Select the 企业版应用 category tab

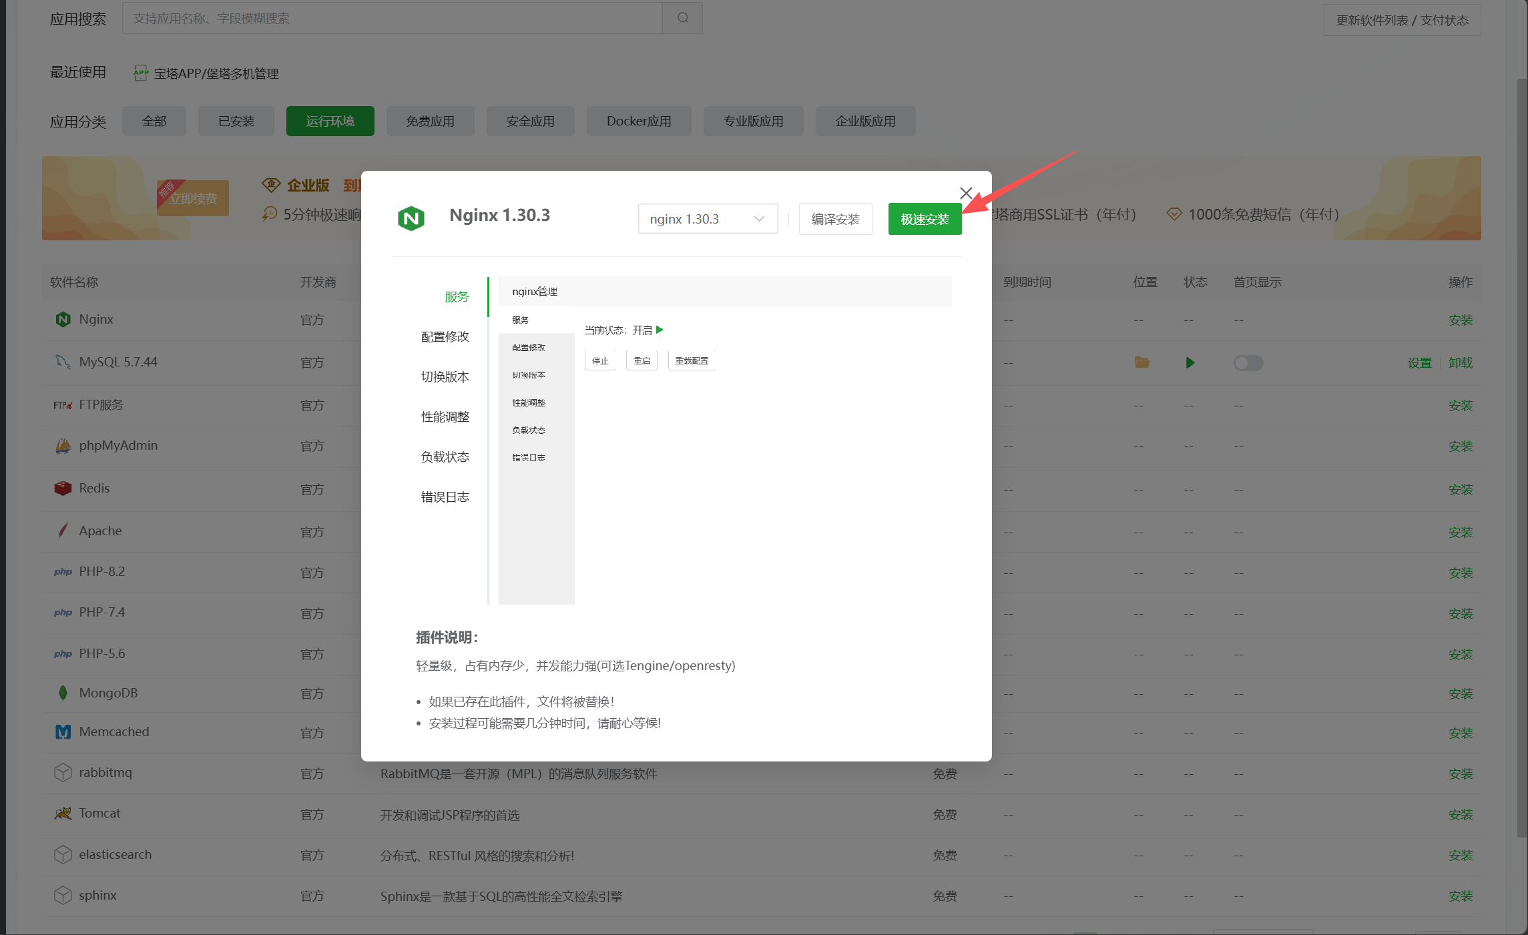click(x=866, y=121)
